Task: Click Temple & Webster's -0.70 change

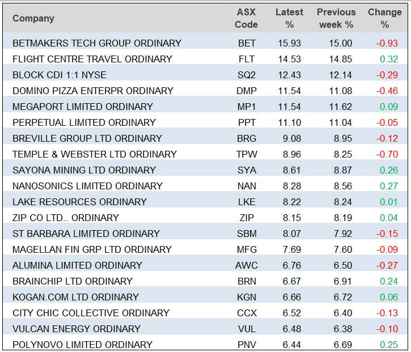Action: tap(388, 154)
